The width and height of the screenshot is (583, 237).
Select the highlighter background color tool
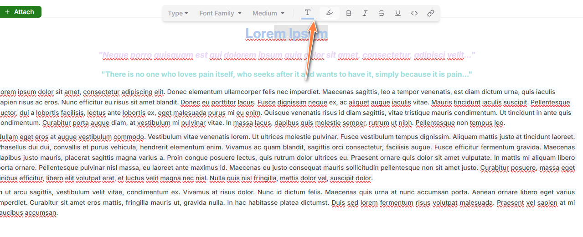(x=330, y=13)
